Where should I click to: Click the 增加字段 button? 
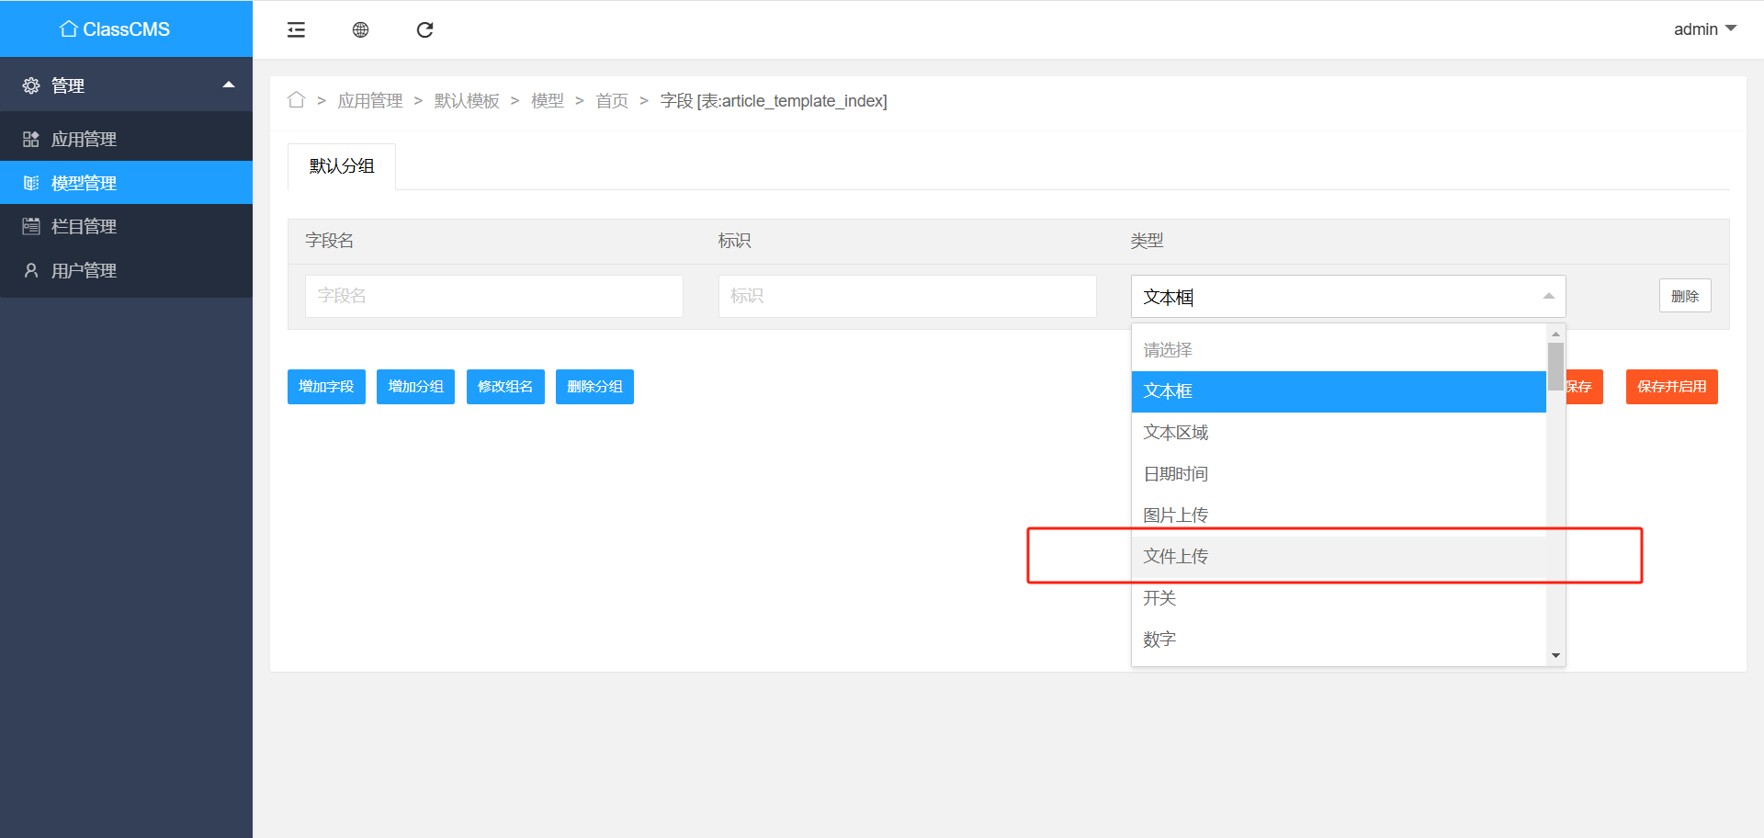tap(326, 387)
